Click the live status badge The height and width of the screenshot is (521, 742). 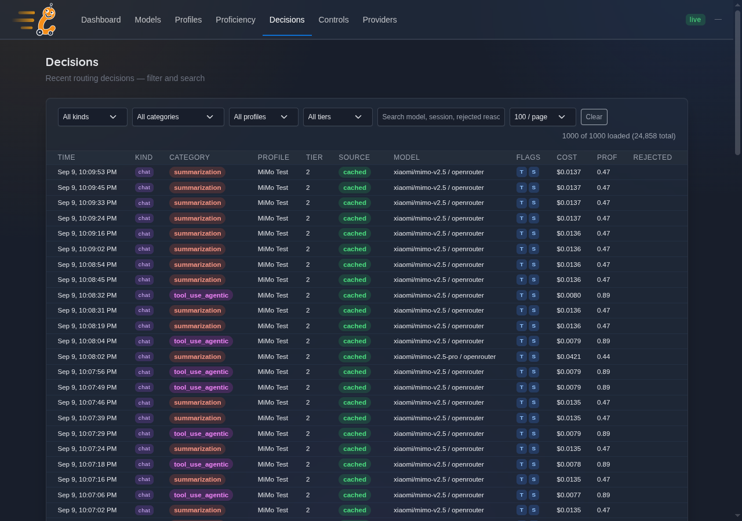tap(695, 20)
